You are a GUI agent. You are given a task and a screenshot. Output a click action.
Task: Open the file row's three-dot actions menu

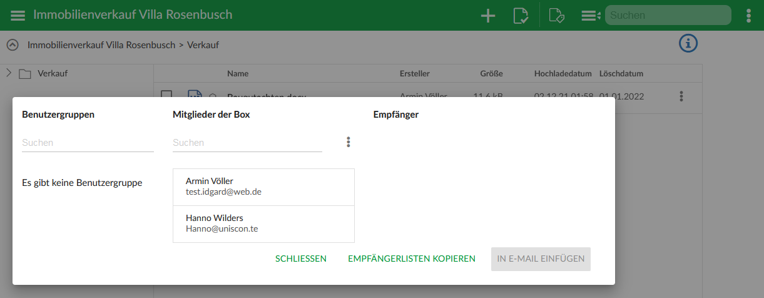click(x=681, y=96)
